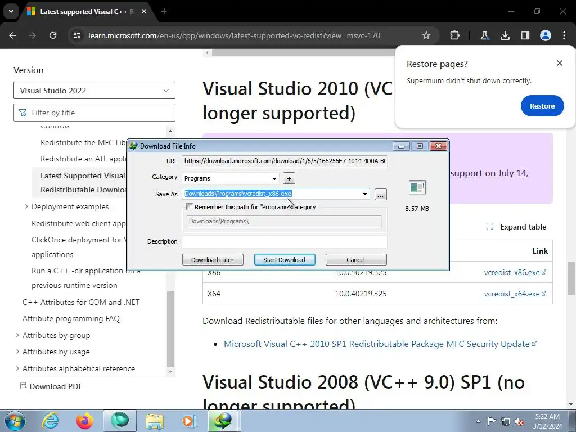
Task: Show hidden system tray icons
Action: (478, 421)
